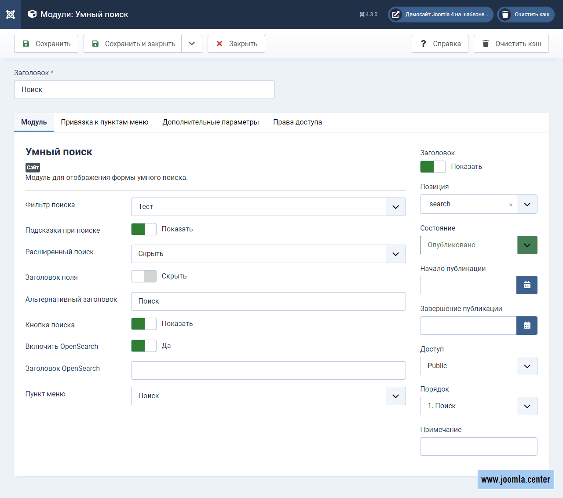The height and width of the screenshot is (498, 563).
Task: Disable the Включить OpenSearch switch
Action: (x=144, y=346)
